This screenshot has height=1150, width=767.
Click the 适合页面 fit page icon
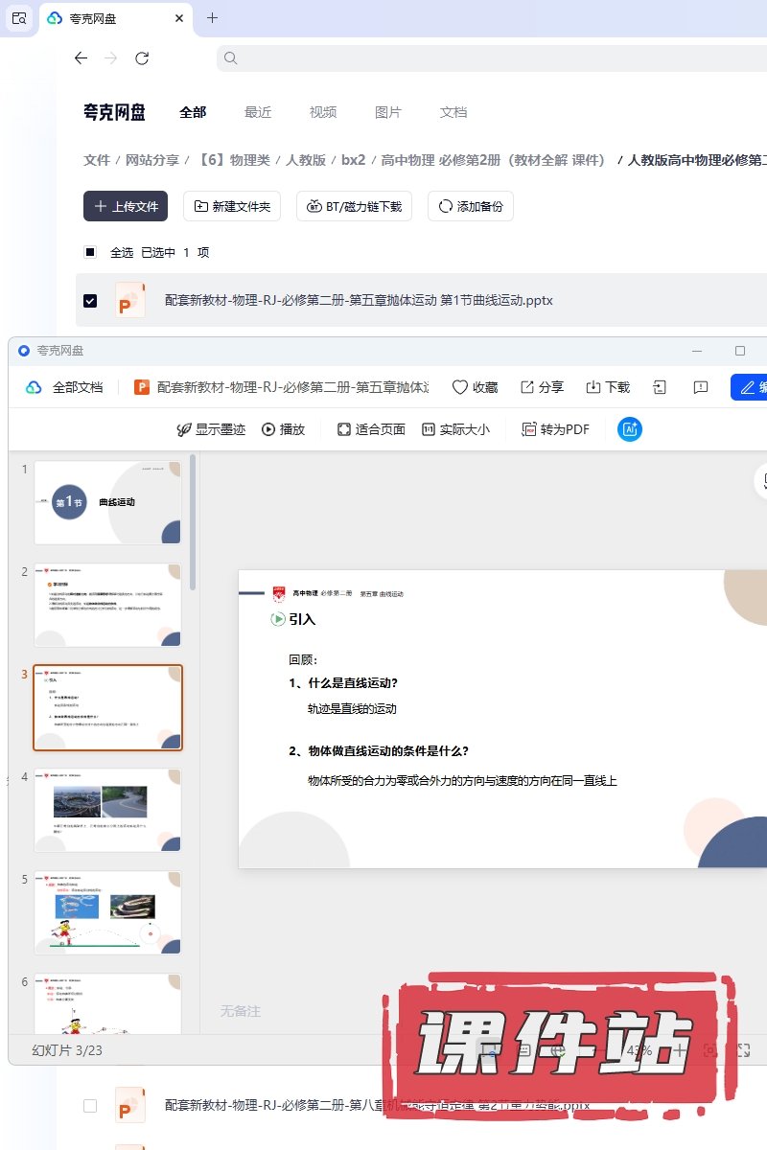pyautogui.click(x=344, y=429)
